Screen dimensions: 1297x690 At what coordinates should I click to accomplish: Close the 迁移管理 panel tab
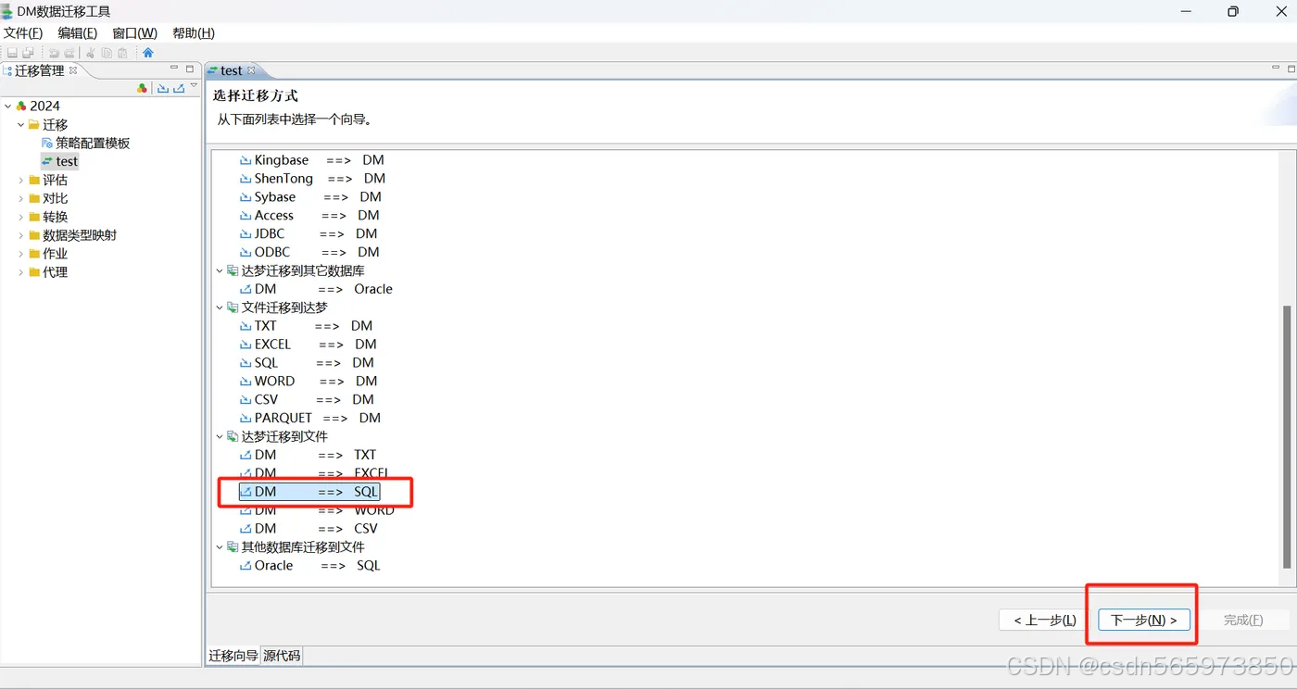73,70
